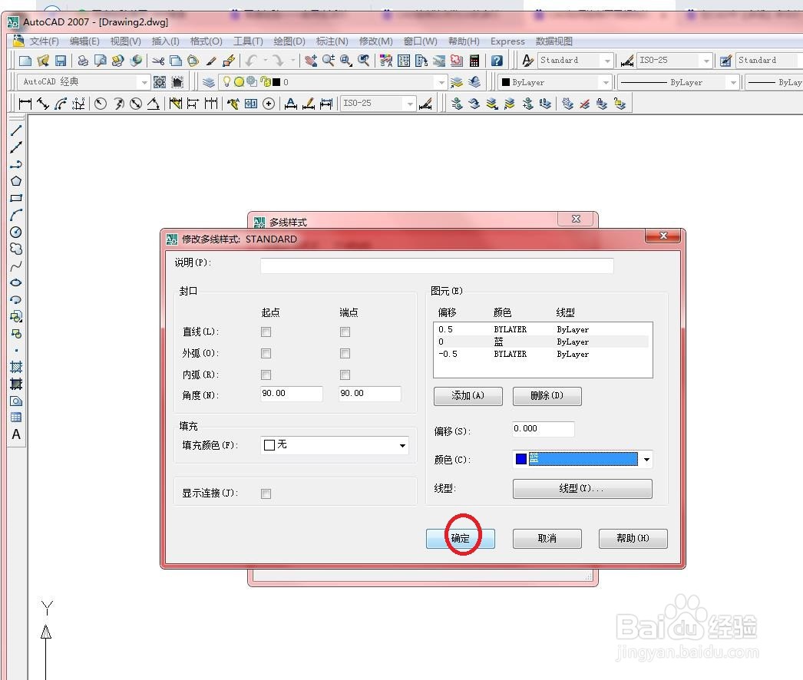The height and width of the screenshot is (680, 803).
Task: Open the 绘图(D) menu
Action: (x=289, y=41)
